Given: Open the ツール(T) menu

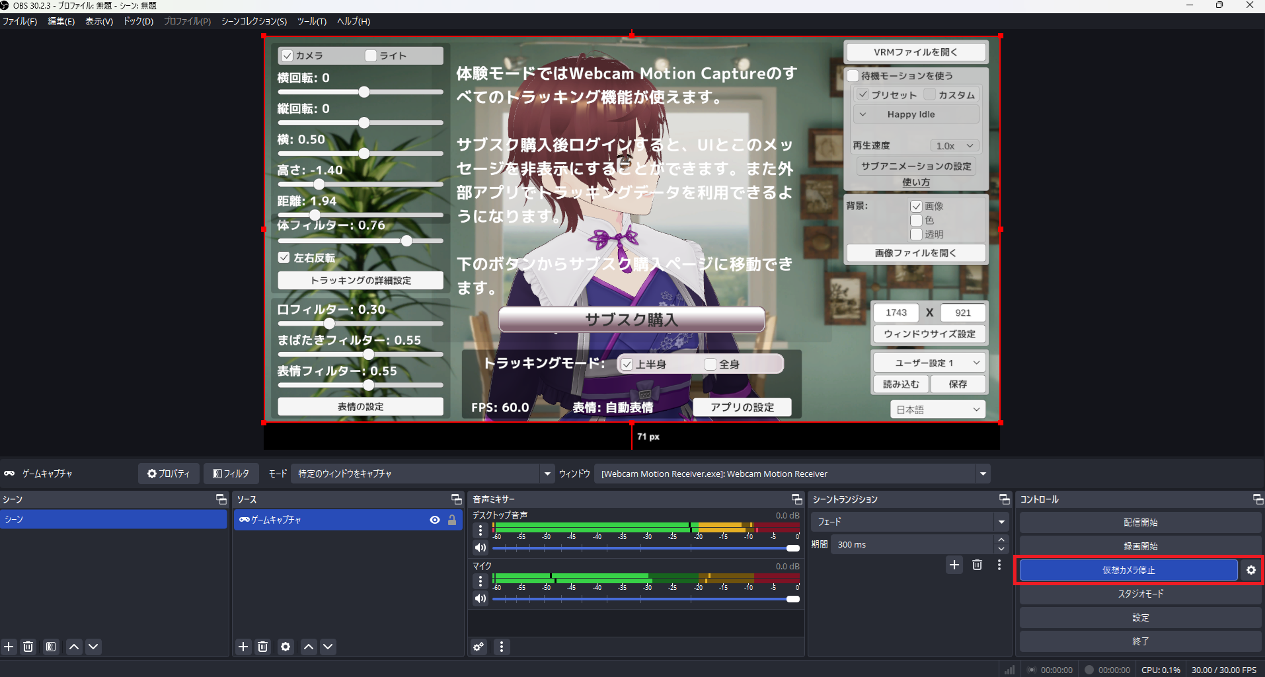Looking at the screenshot, I should point(312,21).
